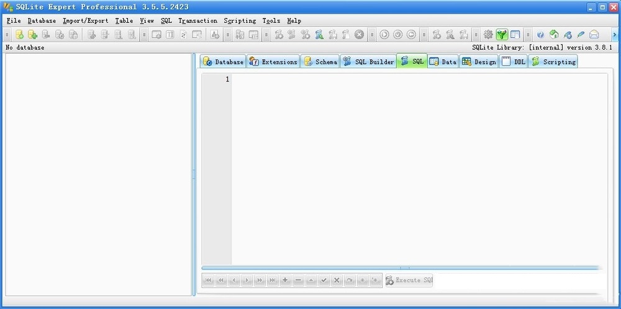Viewport: 621px width, 309px height.
Task: Click the refresh data navigator button
Action: click(349, 280)
